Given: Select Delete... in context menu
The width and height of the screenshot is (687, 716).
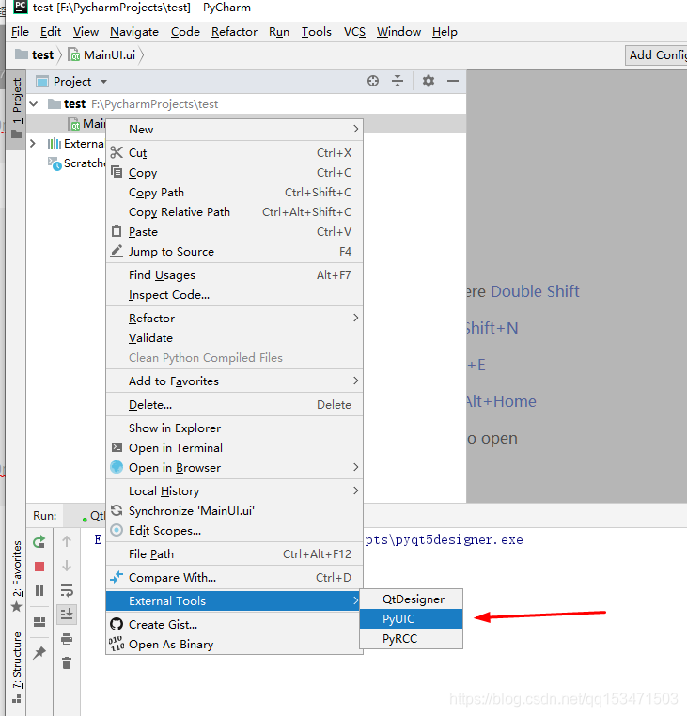Looking at the screenshot, I should pyautogui.click(x=234, y=405).
